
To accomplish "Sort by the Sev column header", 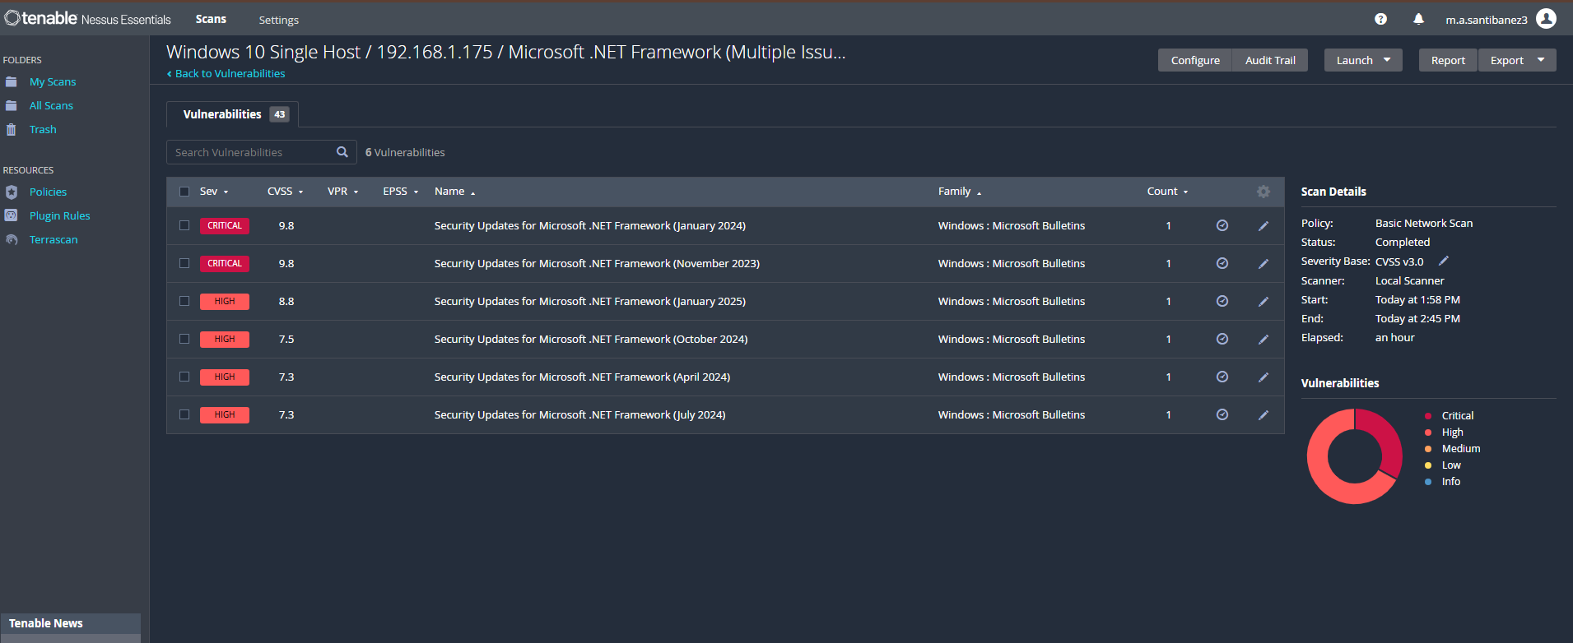I will (214, 192).
